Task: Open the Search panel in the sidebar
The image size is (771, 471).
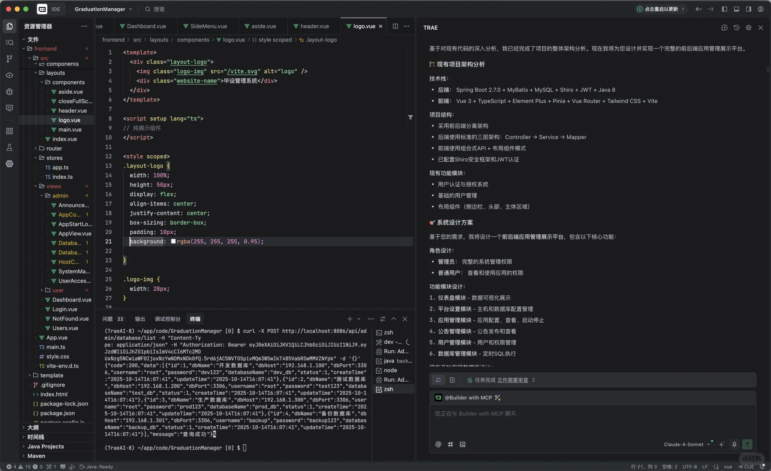Action: [x=10, y=42]
